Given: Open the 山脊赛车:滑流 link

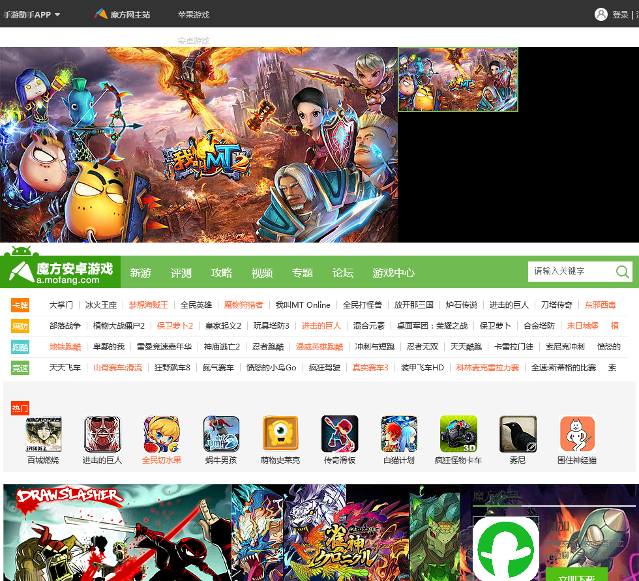Looking at the screenshot, I should pyautogui.click(x=118, y=368).
